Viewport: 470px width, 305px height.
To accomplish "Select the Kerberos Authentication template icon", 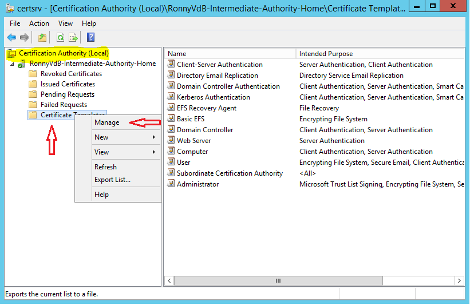I will [171, 97].
